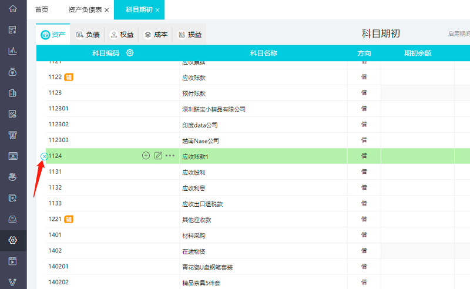This screenshot has width=470, height=289.
Task: Click the 期初余额 cell for 应收股利
Action: point(417,172)
